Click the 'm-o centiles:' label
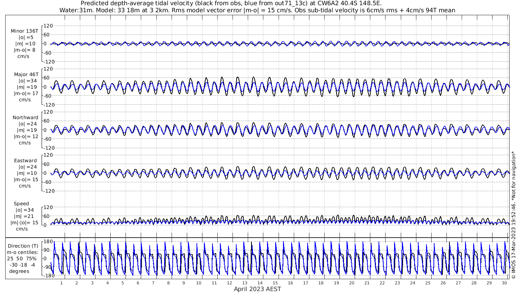Viewport: 520px width, 297px height. [22, 252]
